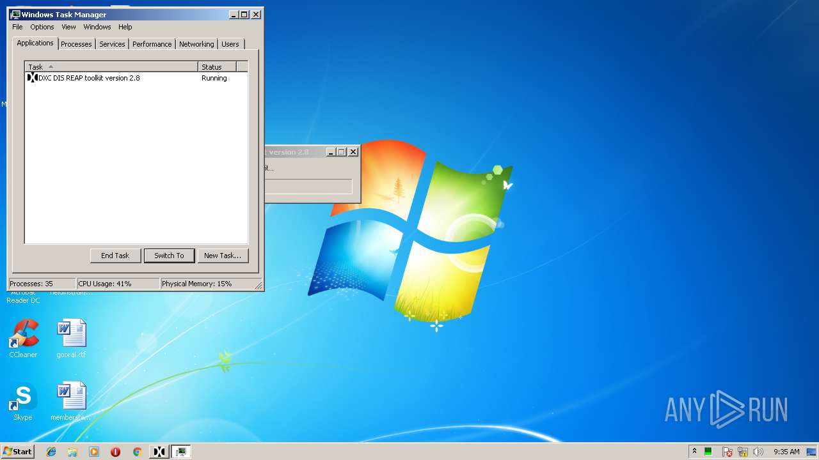Screen dimensions: 819x460
Task: Switch to the Services tab
Action: (x=112, y=44)
